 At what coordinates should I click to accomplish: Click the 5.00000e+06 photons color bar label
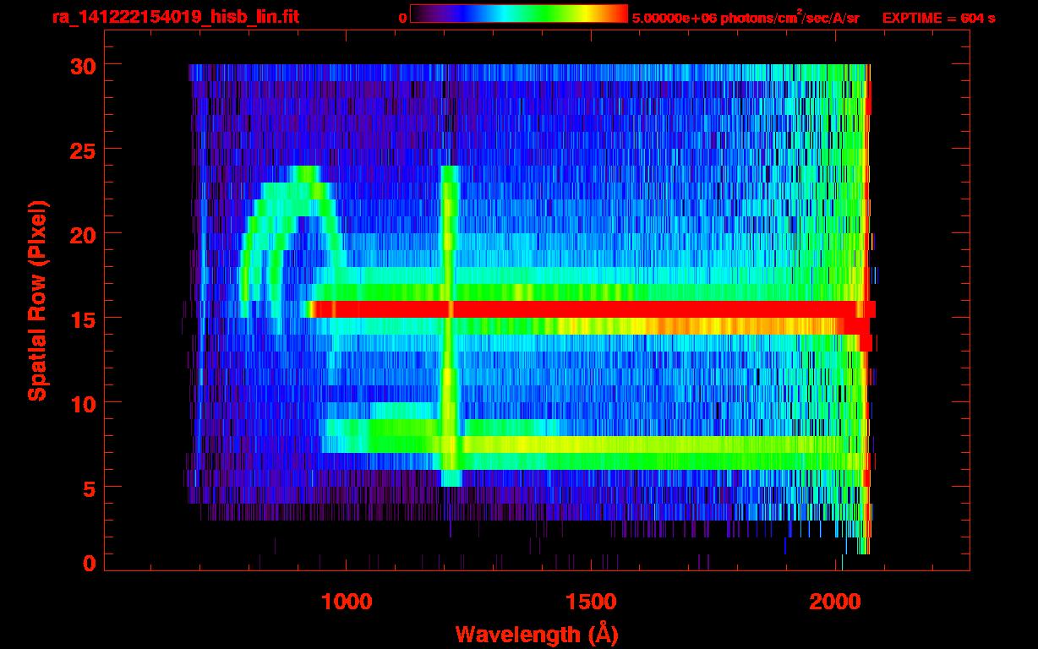[746, 18]
